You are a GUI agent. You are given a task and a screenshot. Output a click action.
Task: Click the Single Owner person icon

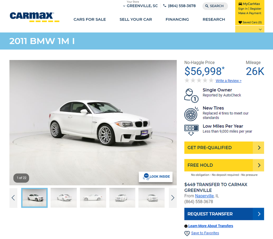(191, 95)
